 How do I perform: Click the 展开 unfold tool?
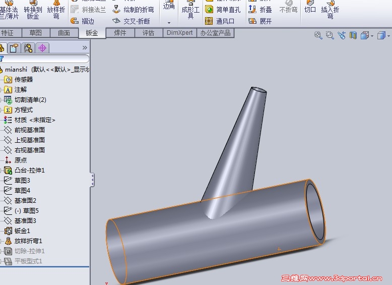click(x=260, y=21)
